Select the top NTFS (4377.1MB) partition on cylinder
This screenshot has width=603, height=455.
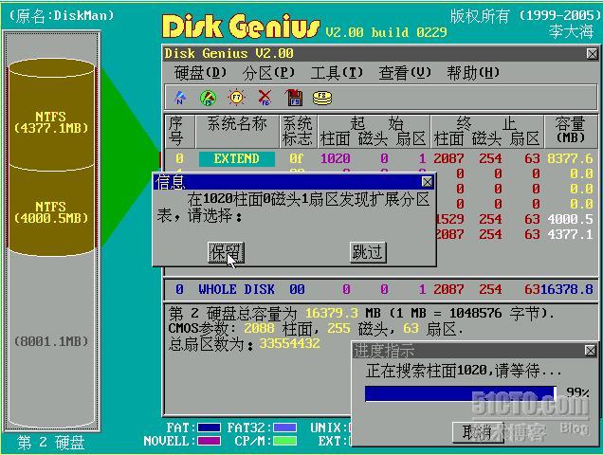pyautogui.click(x=51, y=123)
